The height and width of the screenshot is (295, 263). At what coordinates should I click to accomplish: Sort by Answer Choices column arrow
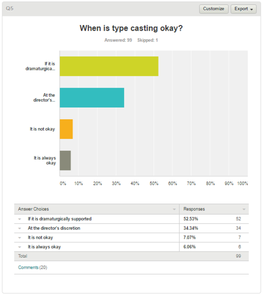click(174, 209)
